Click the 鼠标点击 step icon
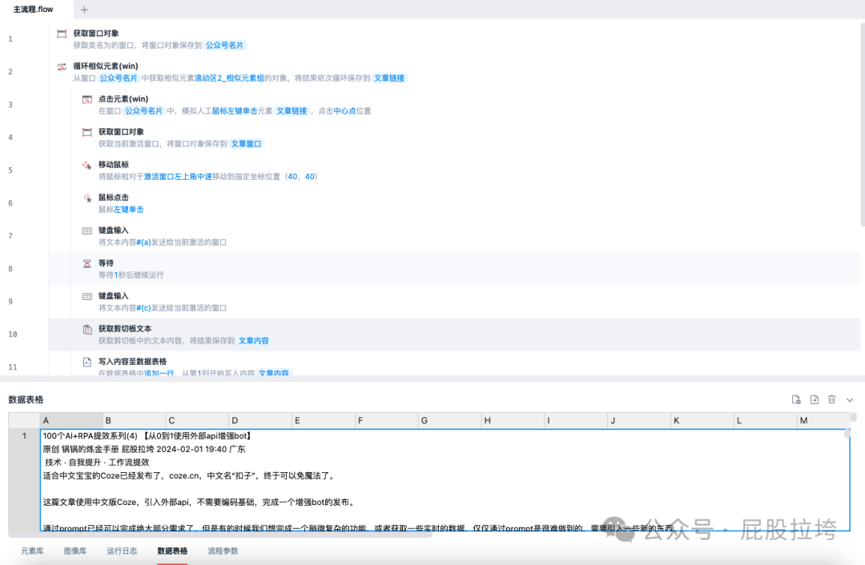Screen dimensions: 865x565 click(87, 198)
